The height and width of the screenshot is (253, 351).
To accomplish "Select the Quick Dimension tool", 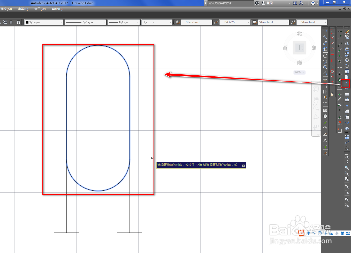I will click(325, 80).
